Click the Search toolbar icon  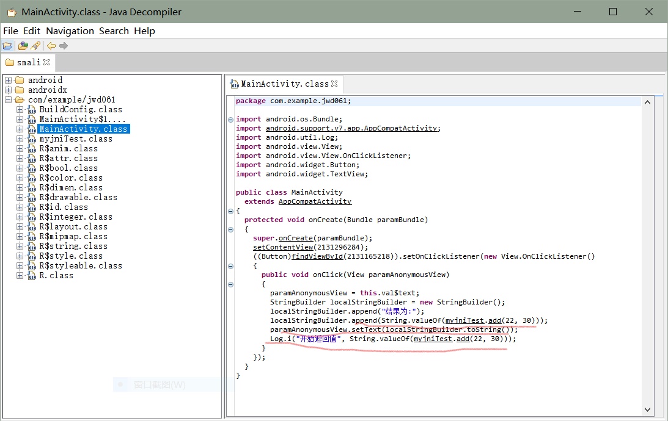click(35, 46)
